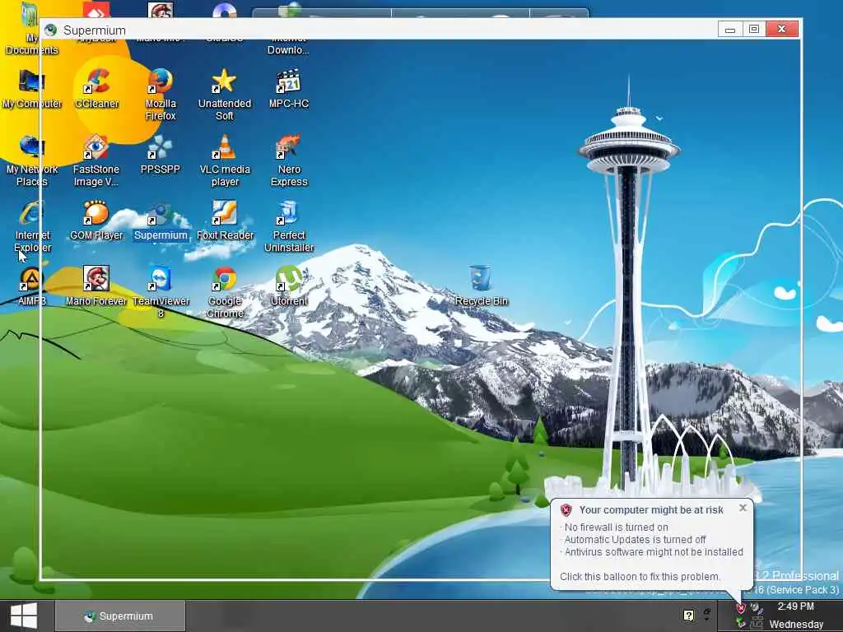Select the Utorrent desktop shortcut
The image size is (843, 632).
[289, 286]
